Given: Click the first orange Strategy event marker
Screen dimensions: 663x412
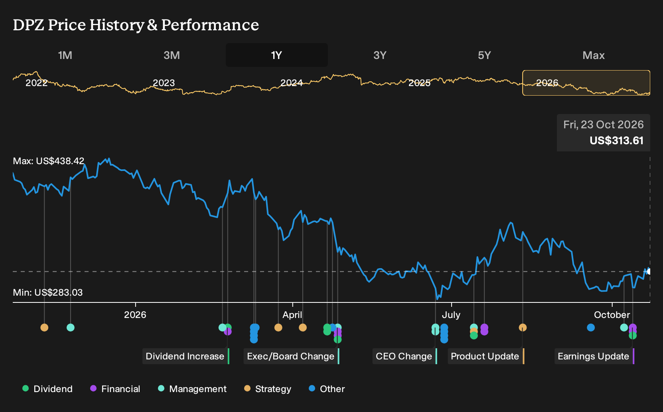Looking at the screenshot, I should click(44, 328).
